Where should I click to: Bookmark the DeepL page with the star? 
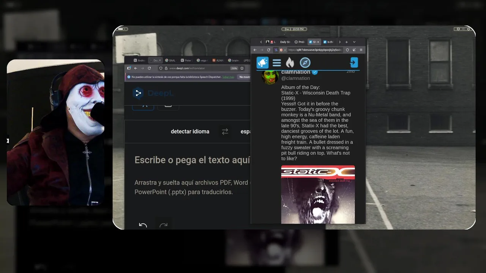tap(242, 68)
